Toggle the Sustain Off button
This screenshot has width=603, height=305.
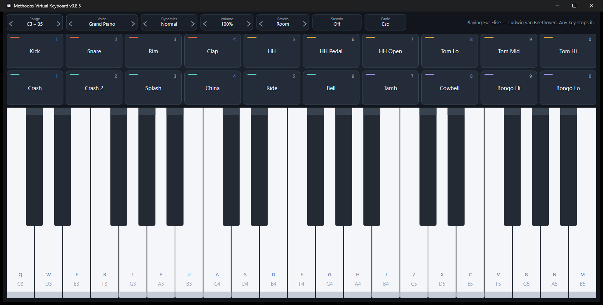tap(337, 22)
